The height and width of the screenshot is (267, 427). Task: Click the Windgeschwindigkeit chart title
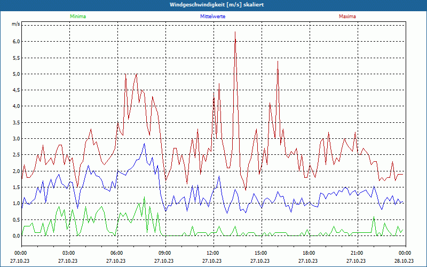(x=216, y=5)
